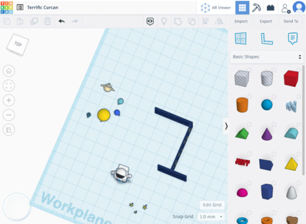The image size is (306, 224).
Task: Select the ringed Saturn planet model
Action: [108, 88]
